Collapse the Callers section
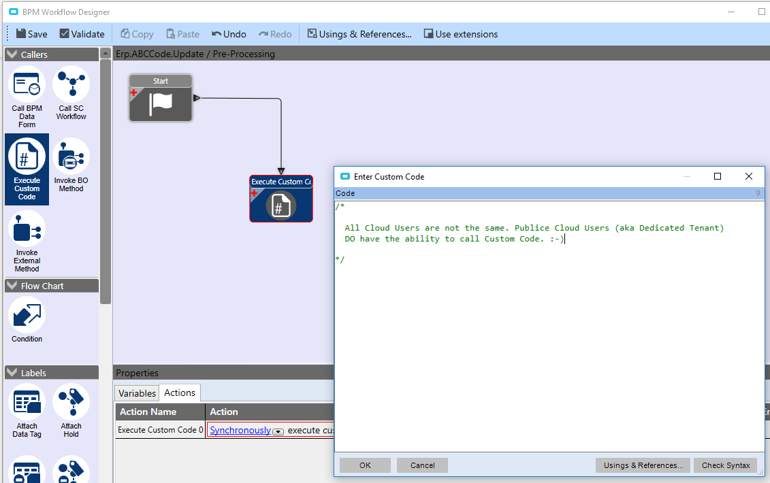 pyautogui.click(x=12, y=54)
